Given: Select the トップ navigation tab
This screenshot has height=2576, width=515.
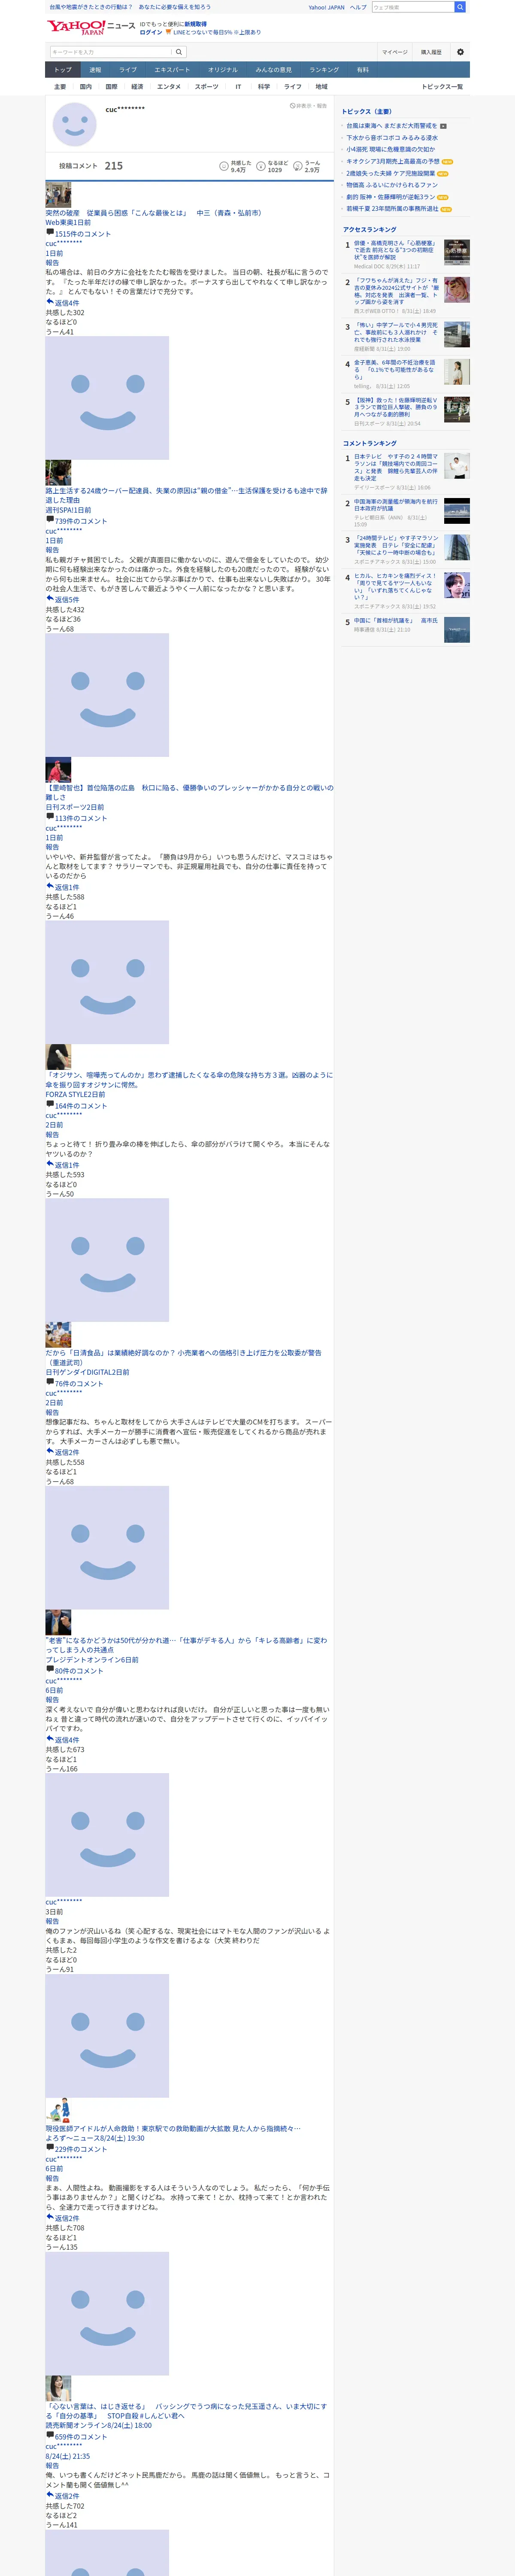Looking at the screenshot, I should [x=63, y=70].
